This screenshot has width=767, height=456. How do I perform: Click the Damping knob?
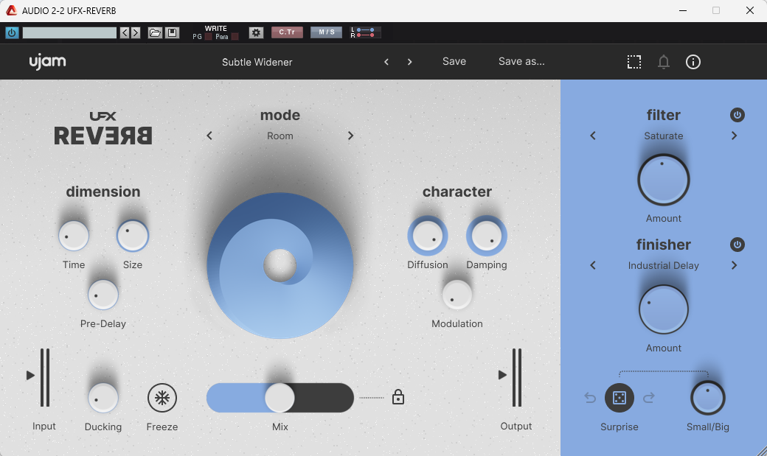(x=486, y=236)
